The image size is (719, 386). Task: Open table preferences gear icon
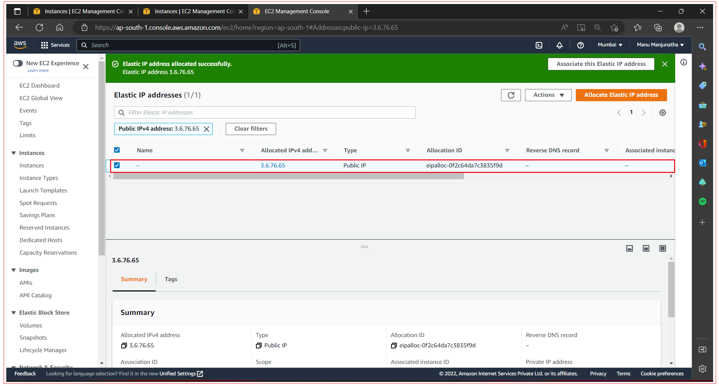tap(663, 113)
